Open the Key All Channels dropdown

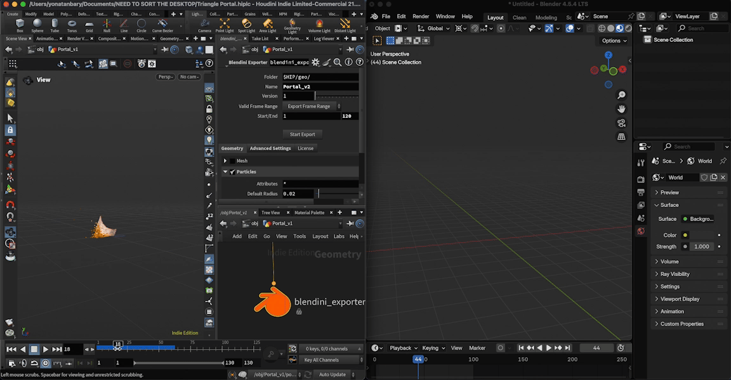point(331,360)
